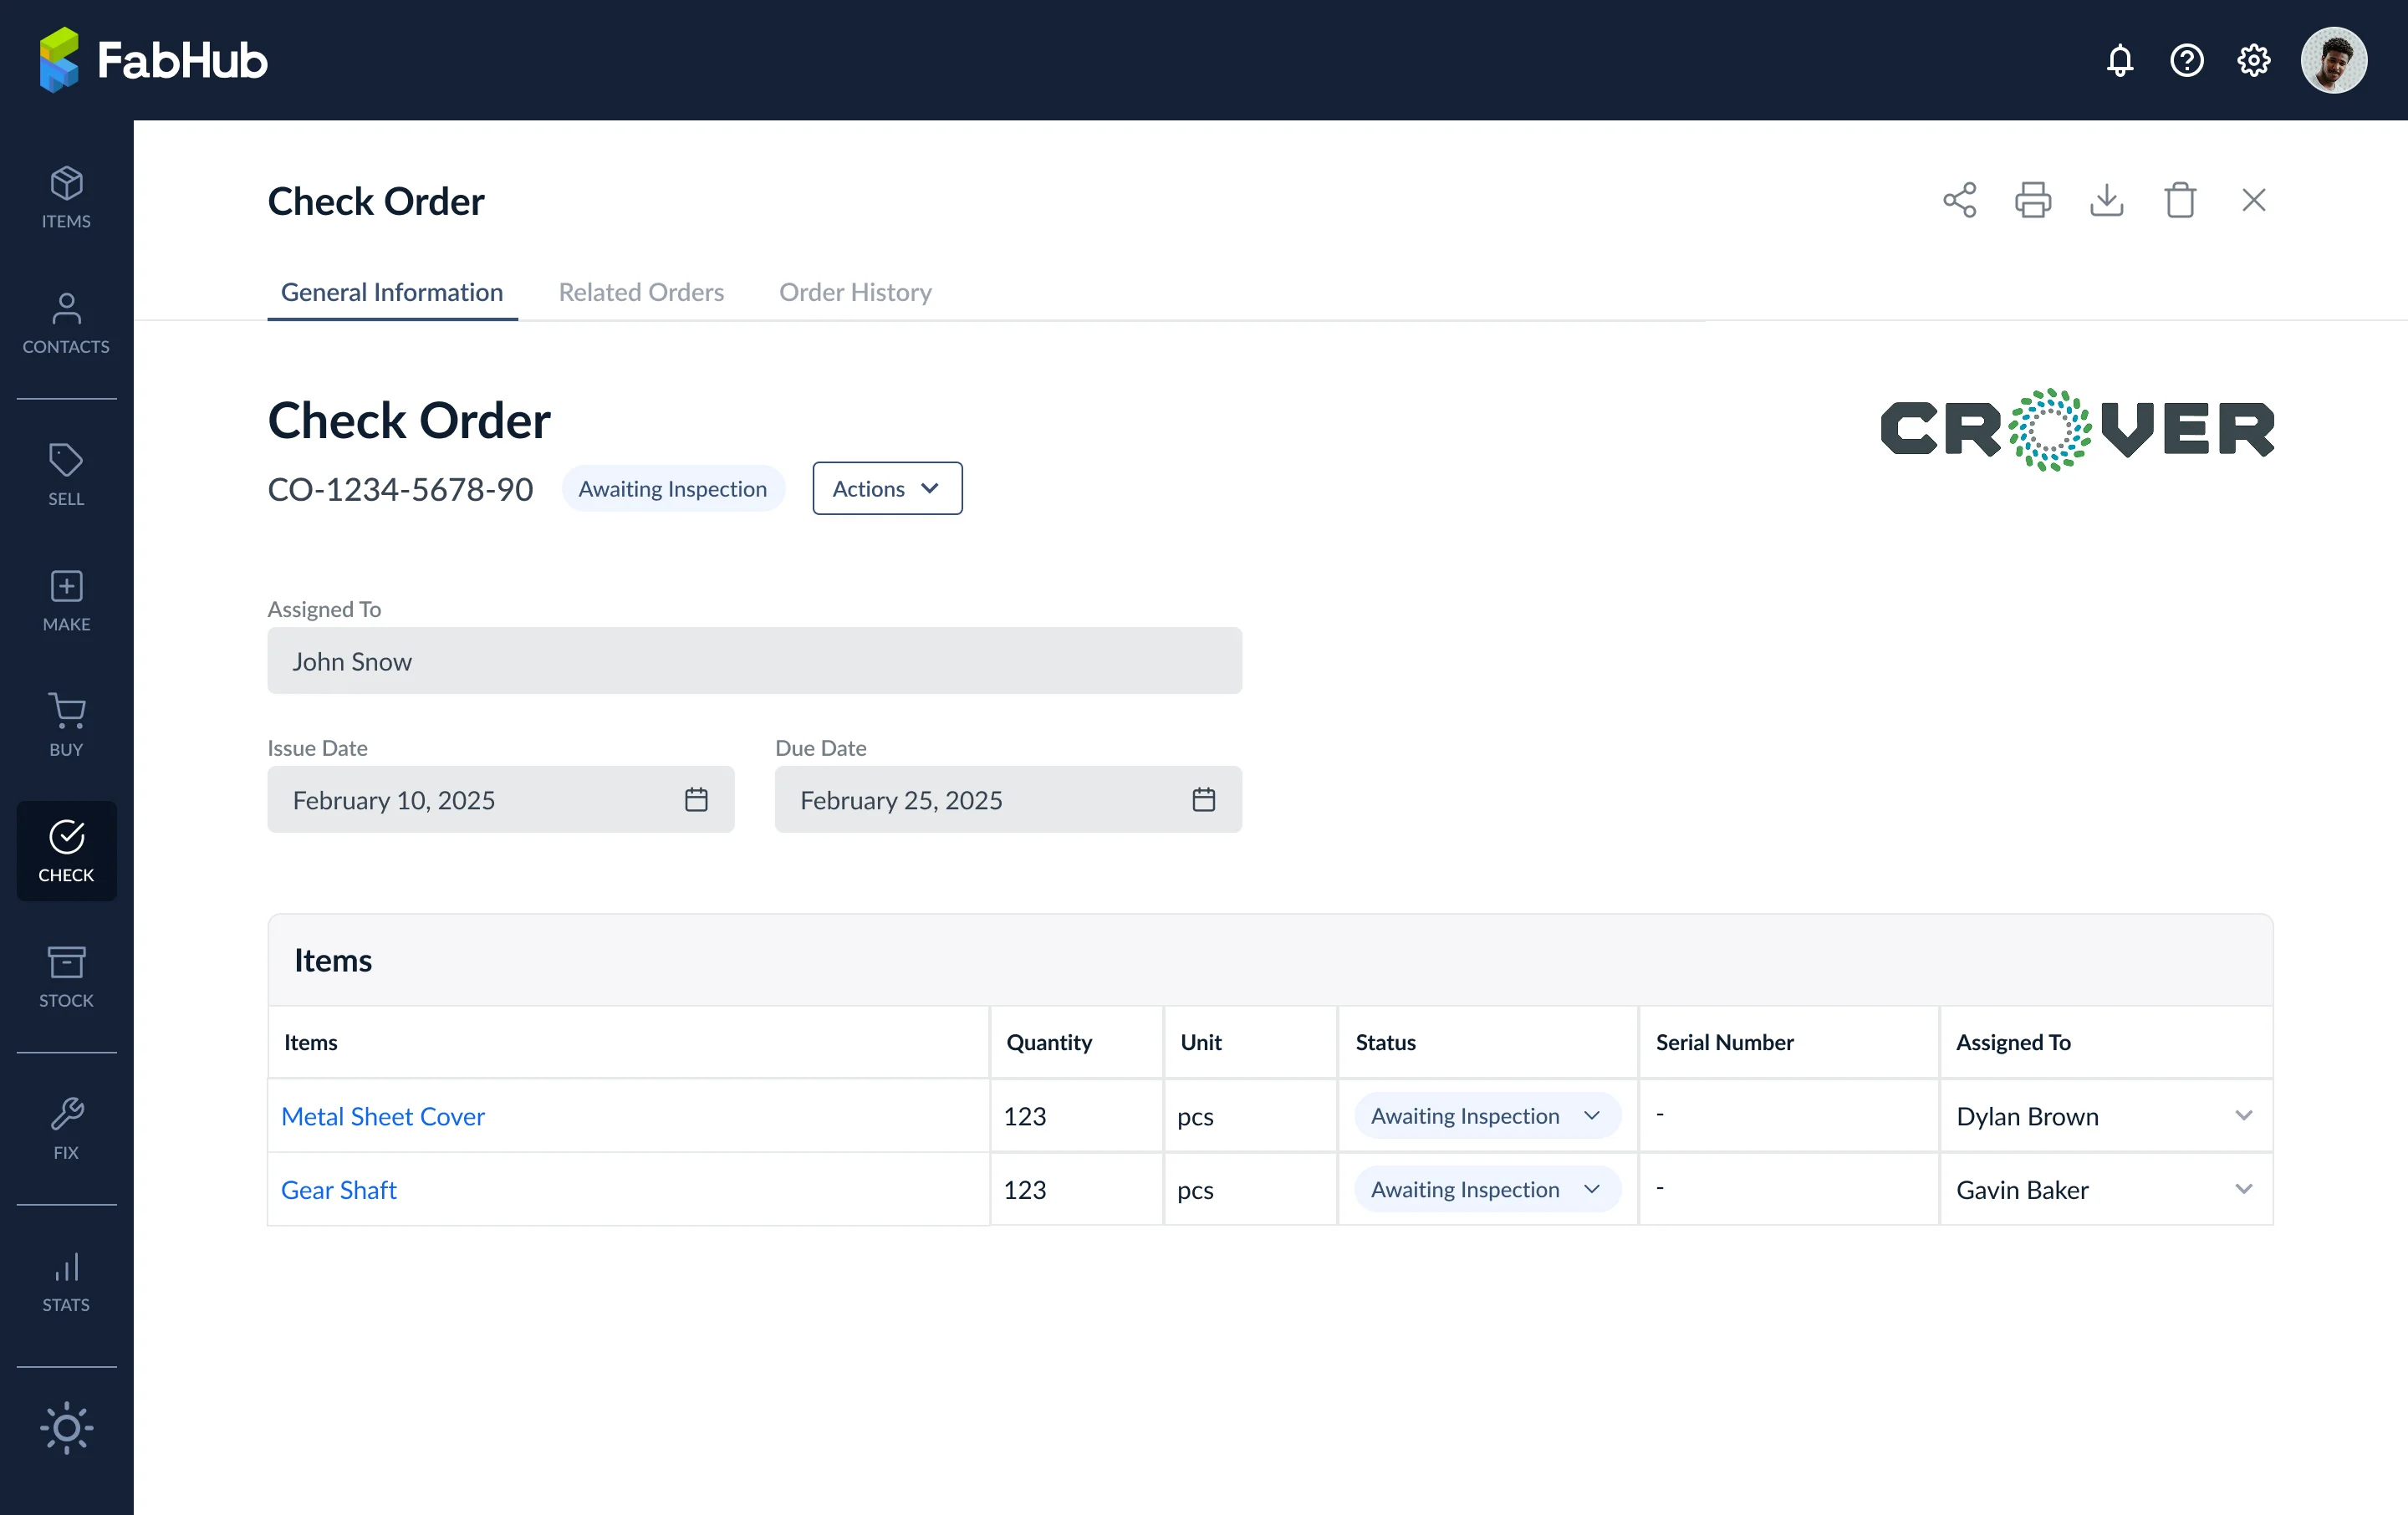Share this check order
The width and height of the screenshot is (2408, 1515).
pos(1959,200)
